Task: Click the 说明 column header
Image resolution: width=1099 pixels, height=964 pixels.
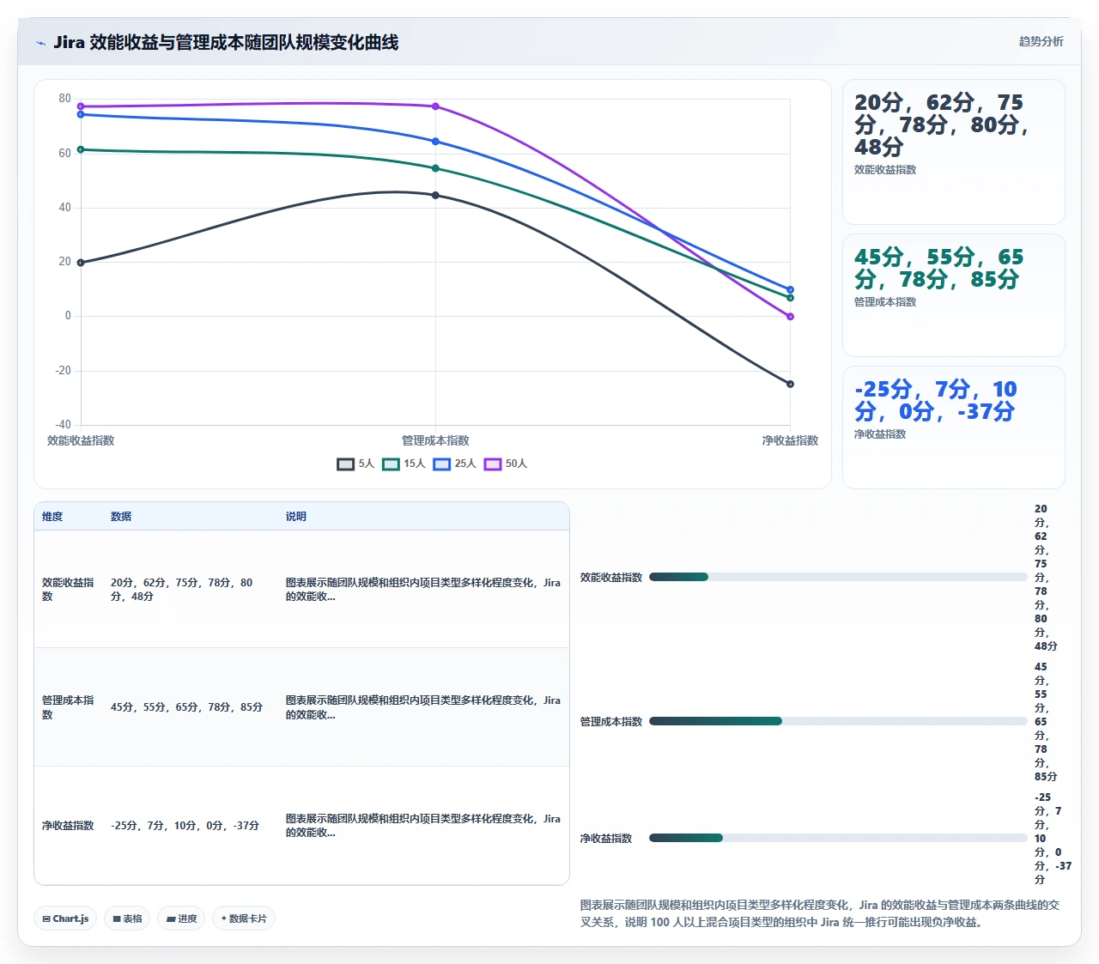Action: (296, 517)
